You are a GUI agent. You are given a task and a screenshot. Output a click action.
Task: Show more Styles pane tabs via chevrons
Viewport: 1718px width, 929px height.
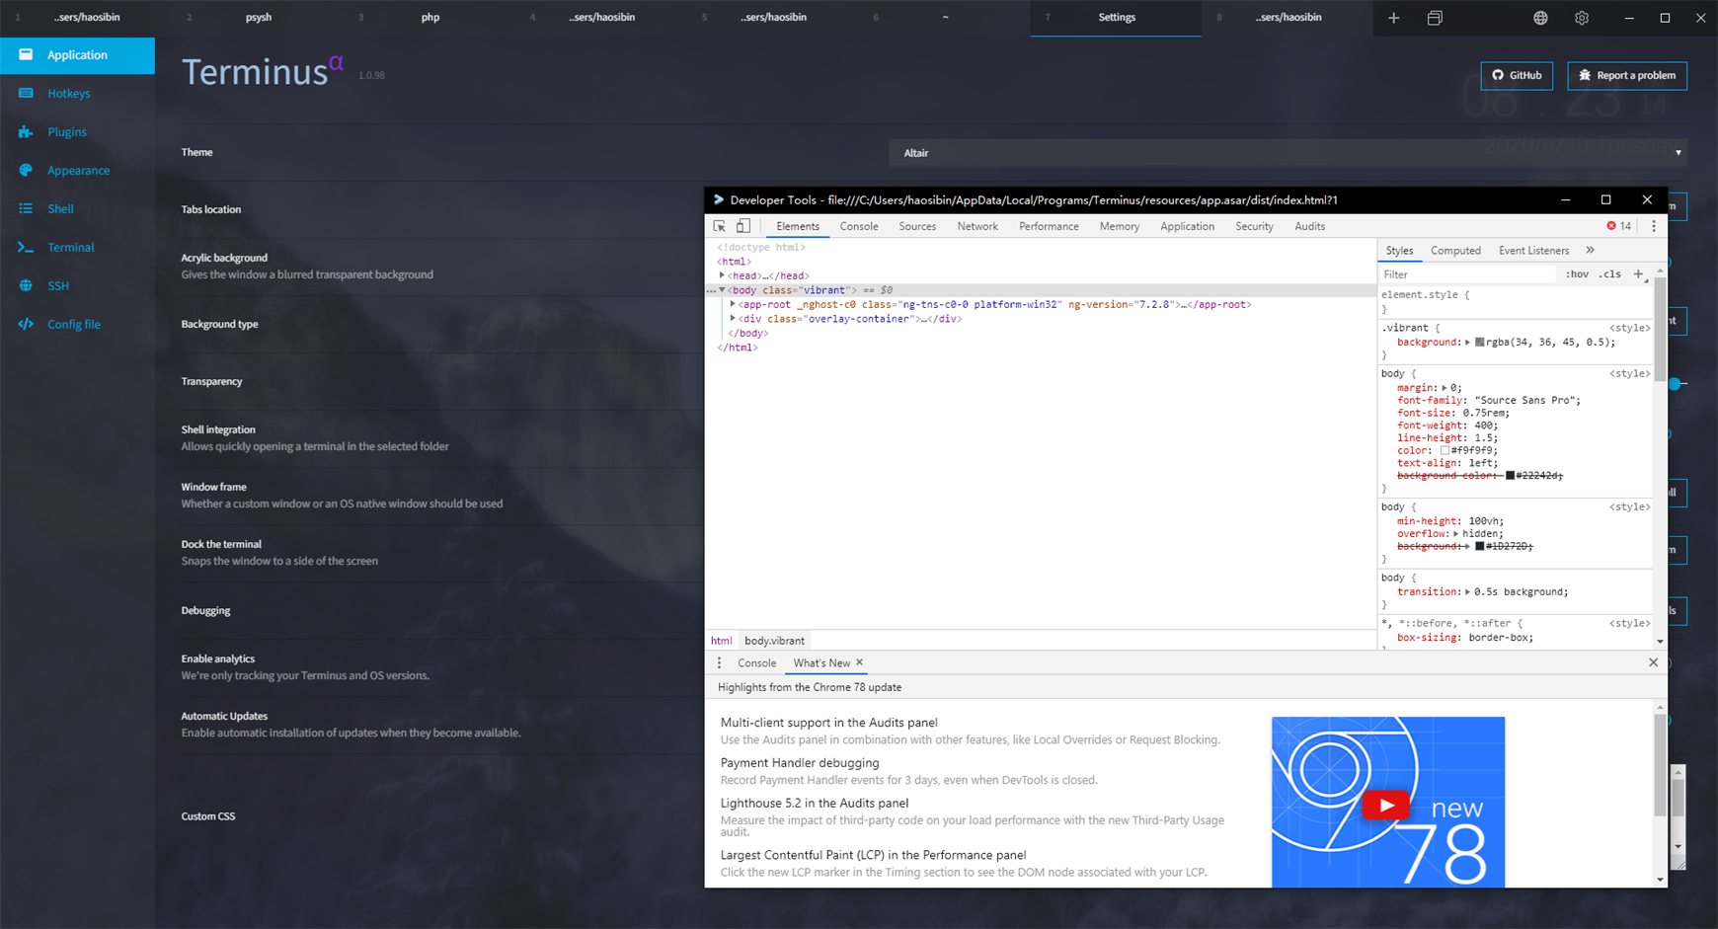coord(1590,251)
